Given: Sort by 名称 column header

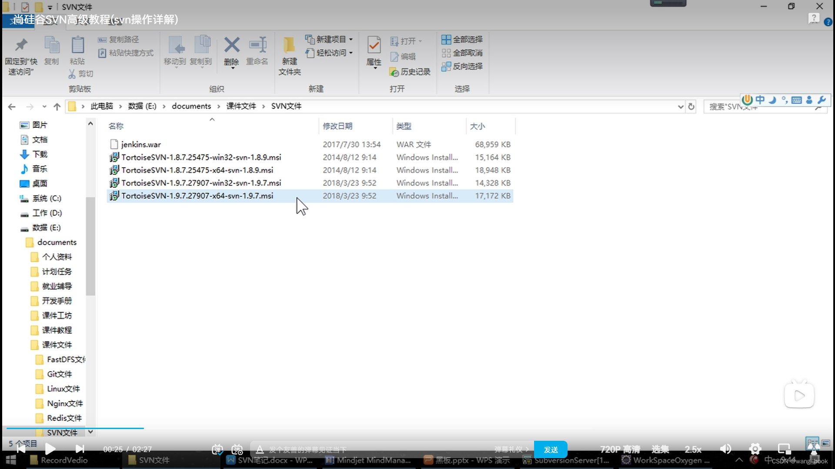Looking at the screenshot, I should [x=116, y=126].
